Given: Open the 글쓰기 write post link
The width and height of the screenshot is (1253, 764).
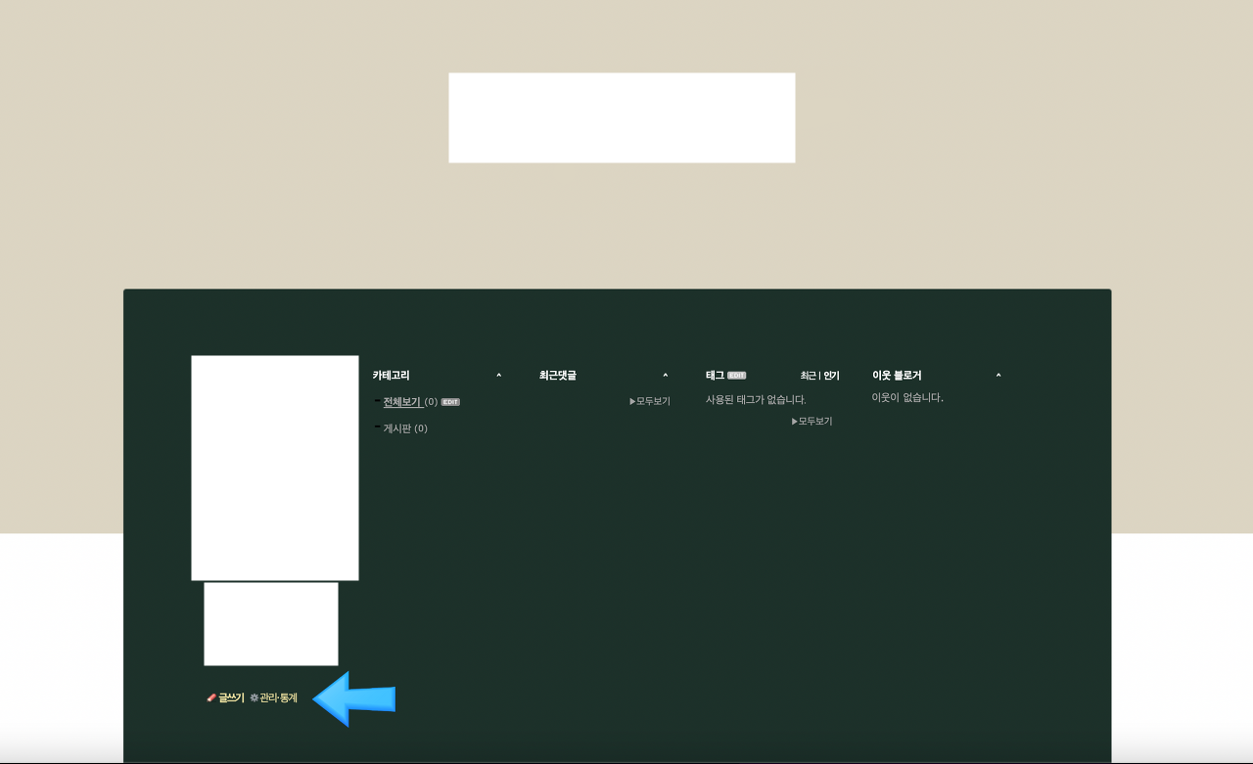Looking at the screenshot, I should point(231,697).
